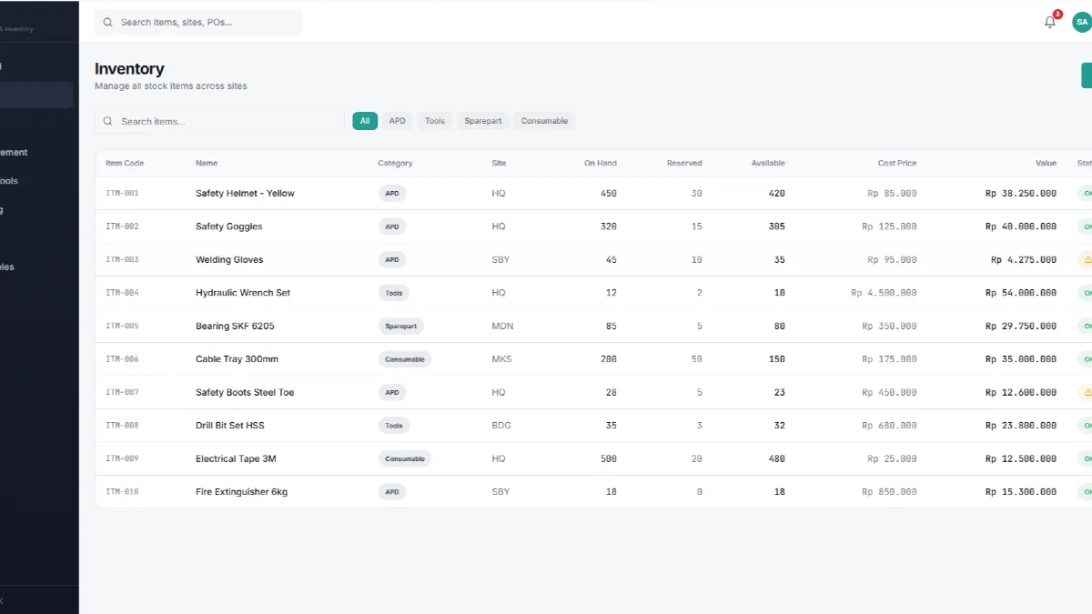Open the Electrical Tape 3M item
Screen dimensions: 1092x614
coord(236,458)
